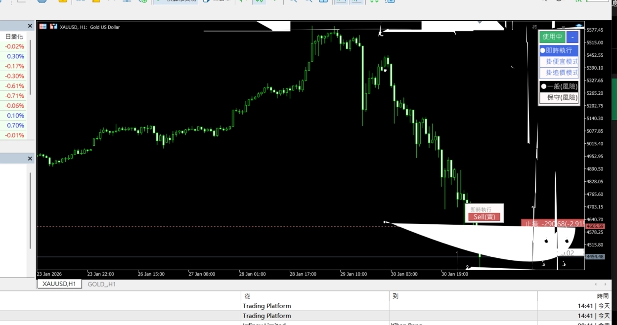Click the chart shift triangle marker at top

click(x=480, y=22)
